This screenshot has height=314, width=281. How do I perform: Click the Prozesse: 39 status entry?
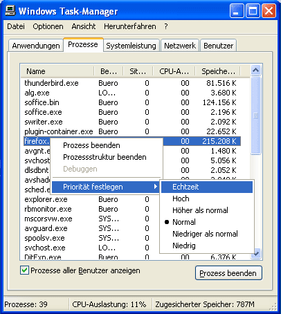(26, 304)
